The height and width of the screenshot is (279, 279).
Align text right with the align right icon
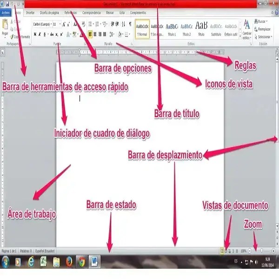tap(100, 34)
